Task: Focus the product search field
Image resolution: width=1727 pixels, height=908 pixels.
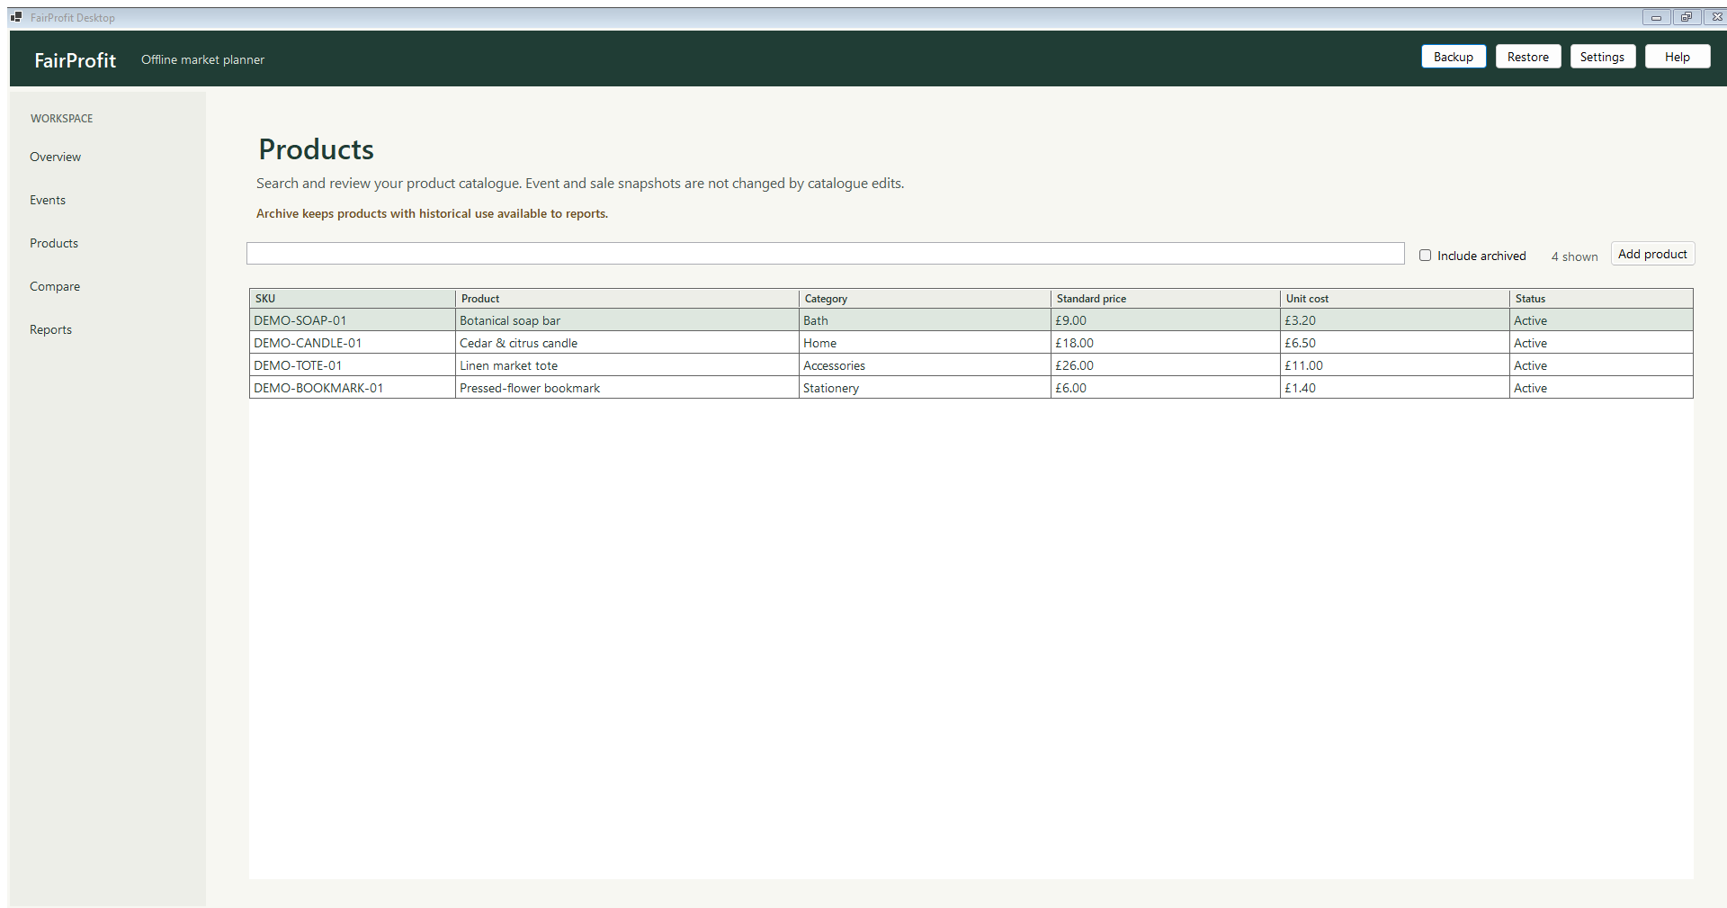Action: tap(826, 254)
